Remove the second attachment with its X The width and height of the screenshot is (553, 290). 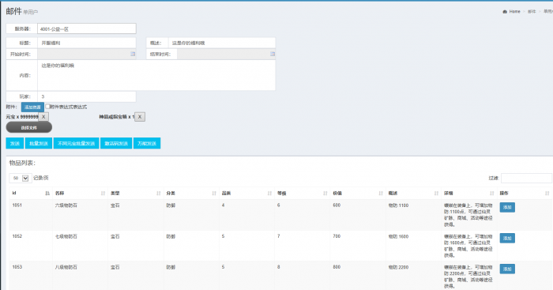(x=140, y=117)
